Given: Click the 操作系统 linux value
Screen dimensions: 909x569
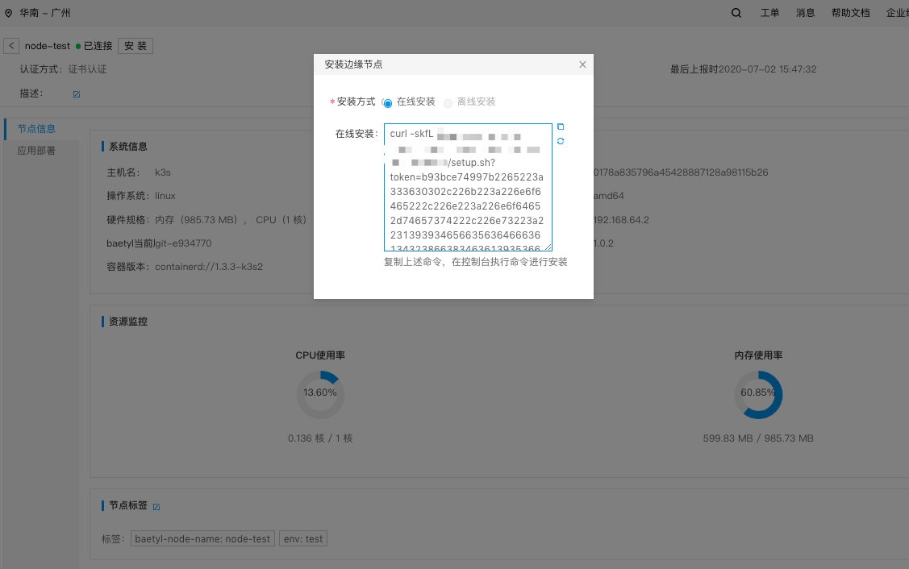Looking at the screenshot, I should 165,196.
